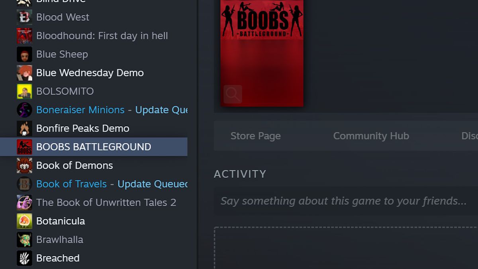Click the BOOBS BATTLEGROUND cover art
Viewport: 478px width, 269px height.
262,53
